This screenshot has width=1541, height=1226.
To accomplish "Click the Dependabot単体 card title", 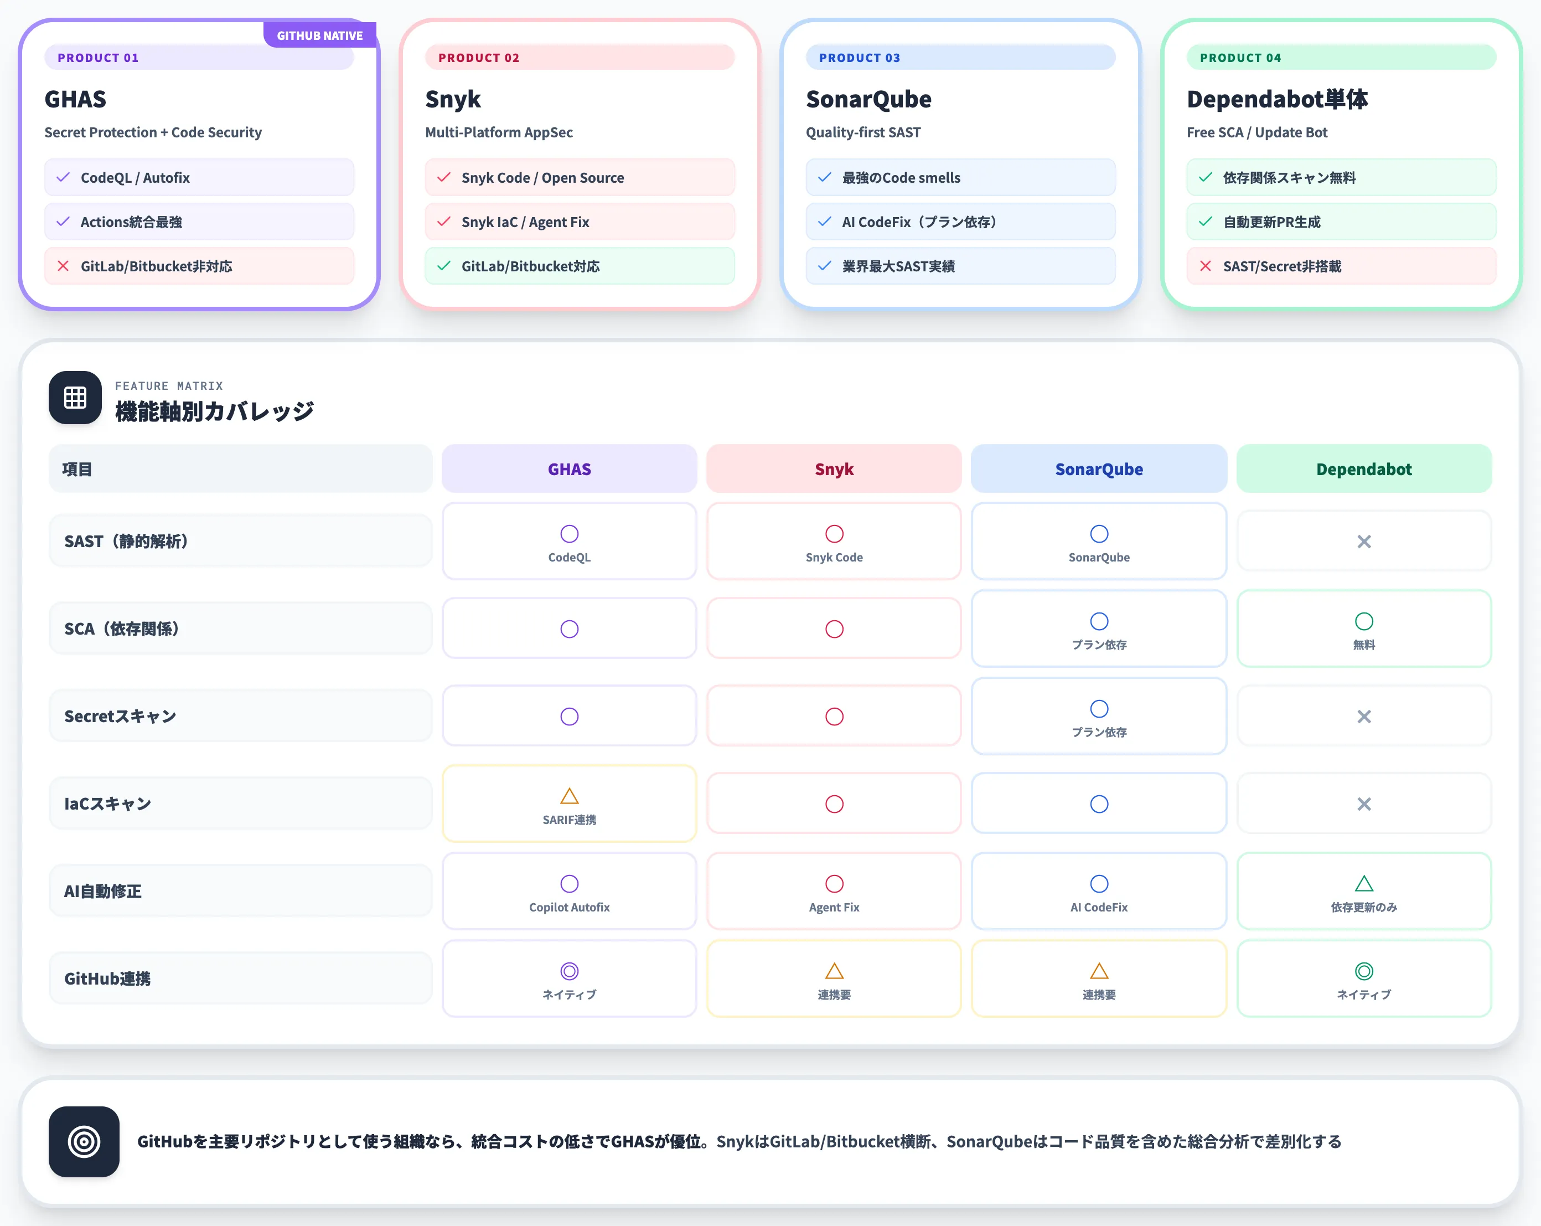I will pos(1278,99).
